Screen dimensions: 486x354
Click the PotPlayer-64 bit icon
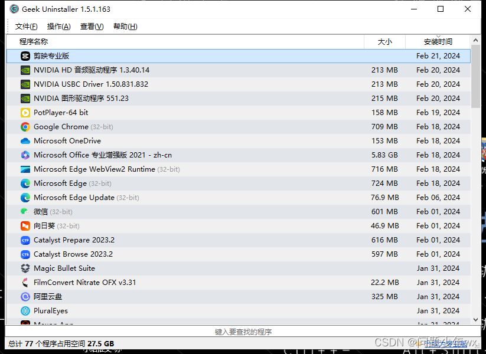click(25, 113)
